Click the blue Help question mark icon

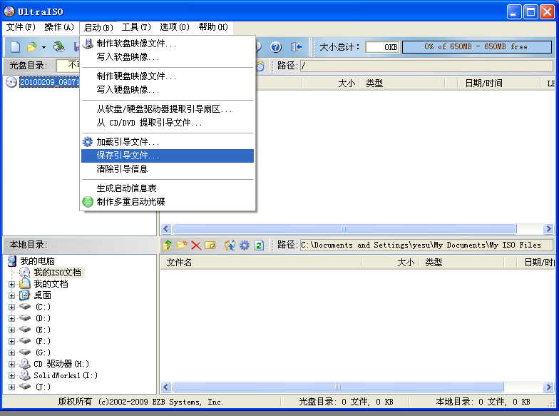(x=275, y=47)
